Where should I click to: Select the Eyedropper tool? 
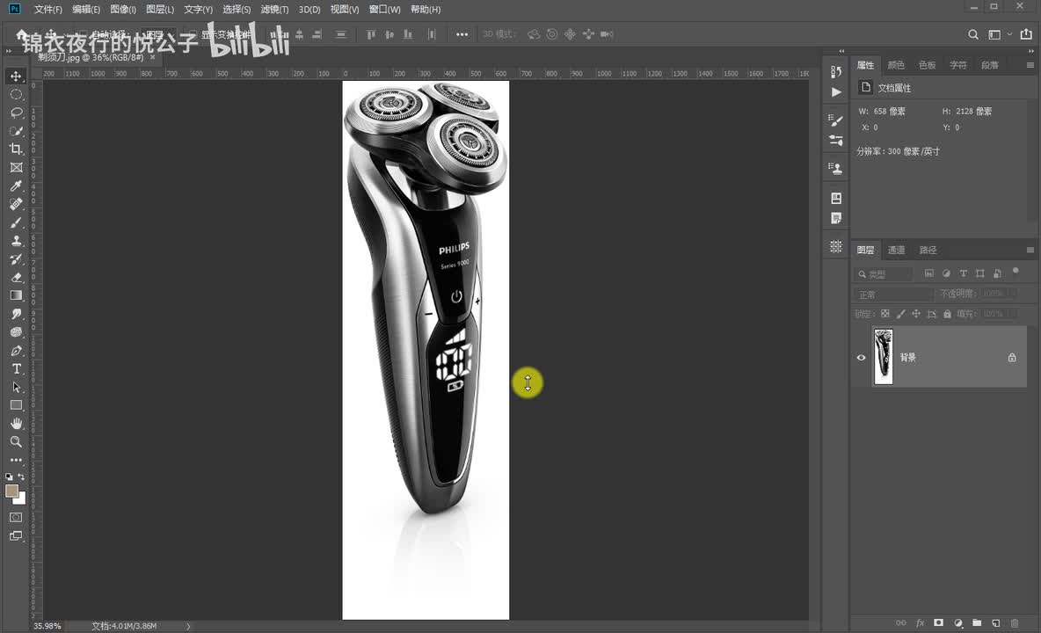tap(16, 186)
